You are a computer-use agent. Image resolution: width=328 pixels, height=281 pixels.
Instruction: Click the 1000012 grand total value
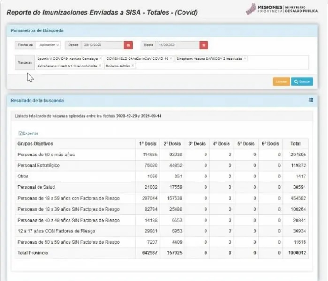[297, 253]
